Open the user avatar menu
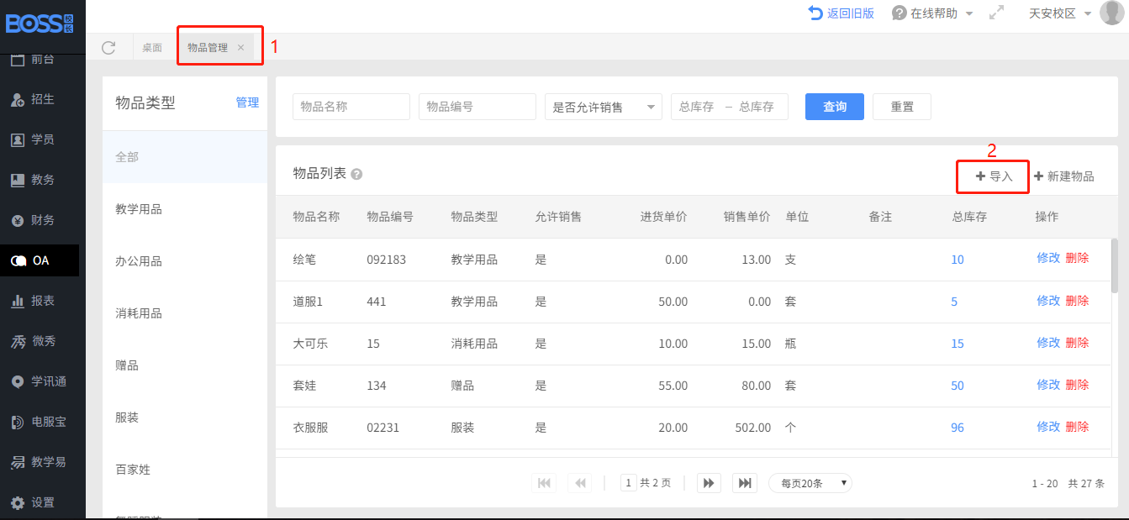Image resolution: width=1129 pixels, height=520 pixels. click(1111, 13)
